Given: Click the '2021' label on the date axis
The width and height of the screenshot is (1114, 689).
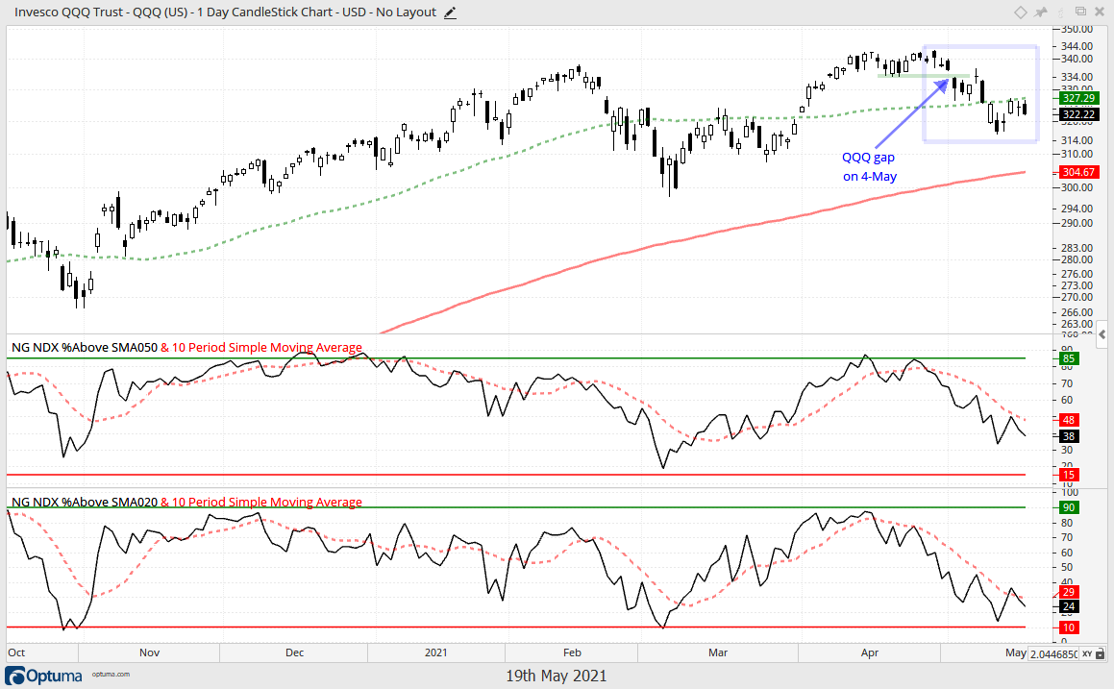Looking at the screenshot, I should coord(435,652).
